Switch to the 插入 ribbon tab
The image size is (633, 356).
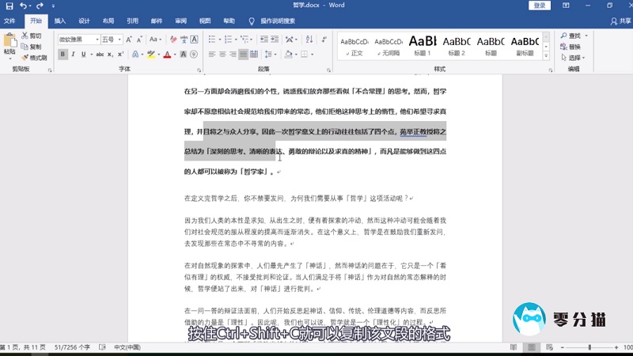(x=60, y=21)
